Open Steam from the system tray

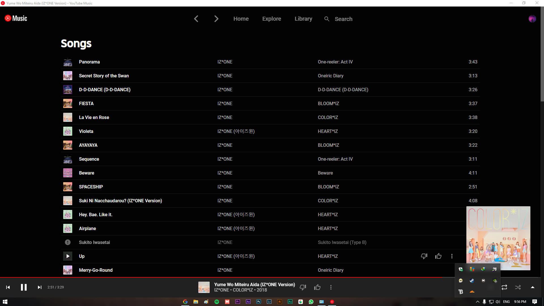click(x=472, y=281)
